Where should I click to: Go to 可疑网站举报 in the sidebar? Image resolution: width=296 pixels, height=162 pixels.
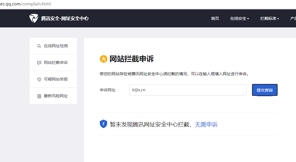(53, 79)
